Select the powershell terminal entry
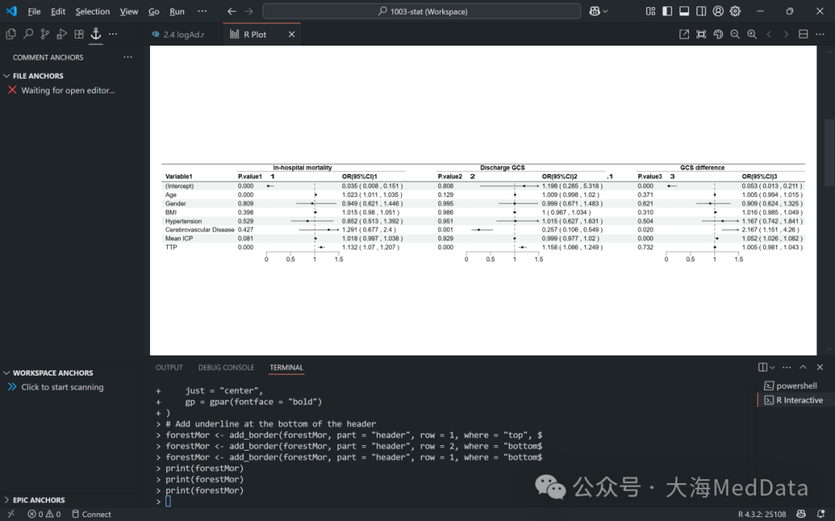The width and height of the screenshot is (835, 521). tap(796, 386)
